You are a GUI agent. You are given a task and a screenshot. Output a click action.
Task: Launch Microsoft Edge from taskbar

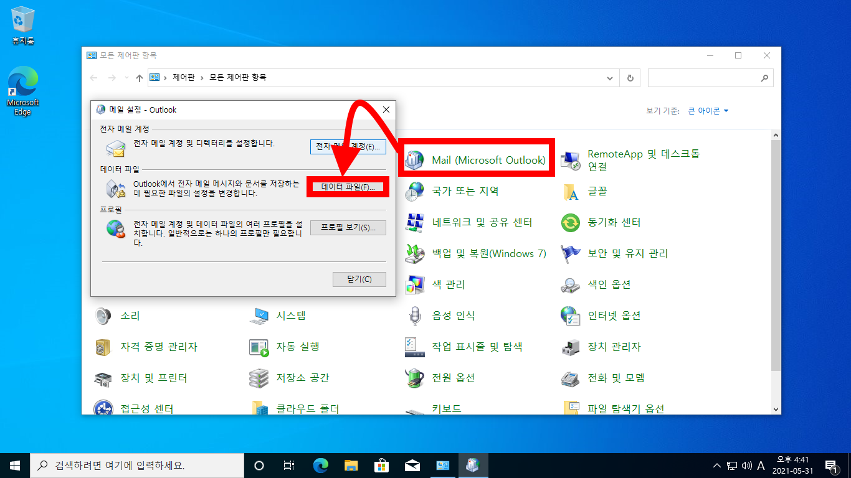pos(321,465)
